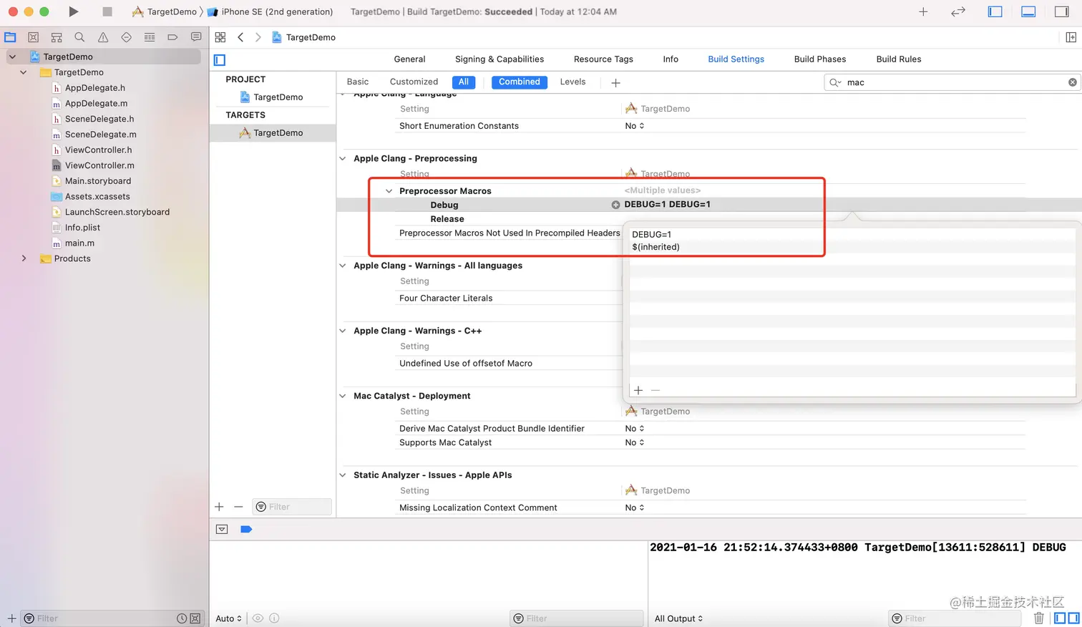Go back in editor history

click(240, 37)
